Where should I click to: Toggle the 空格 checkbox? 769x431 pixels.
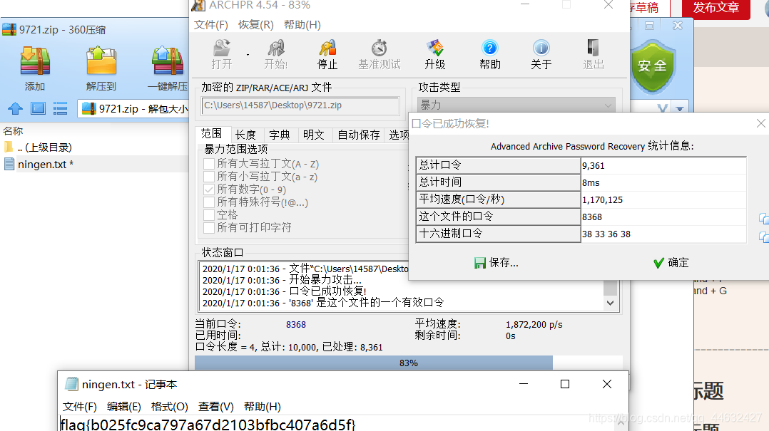coord(209,214)
